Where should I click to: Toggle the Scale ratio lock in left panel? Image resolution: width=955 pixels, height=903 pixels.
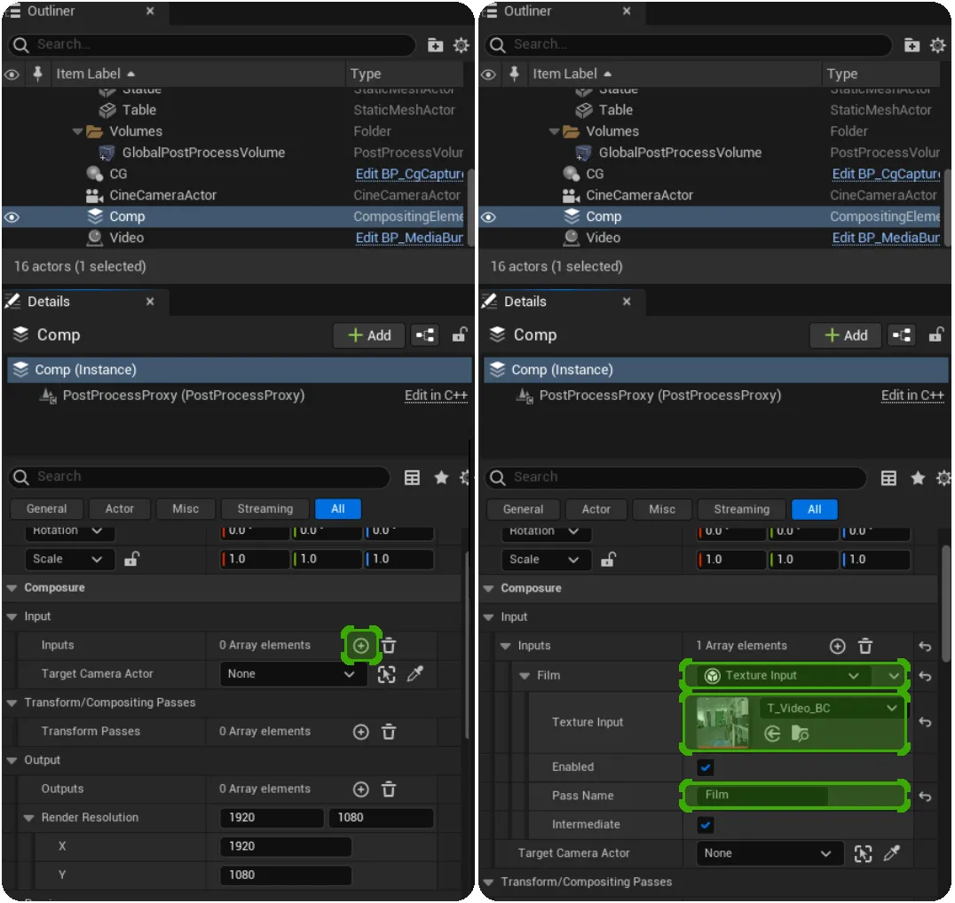point(131,559)
